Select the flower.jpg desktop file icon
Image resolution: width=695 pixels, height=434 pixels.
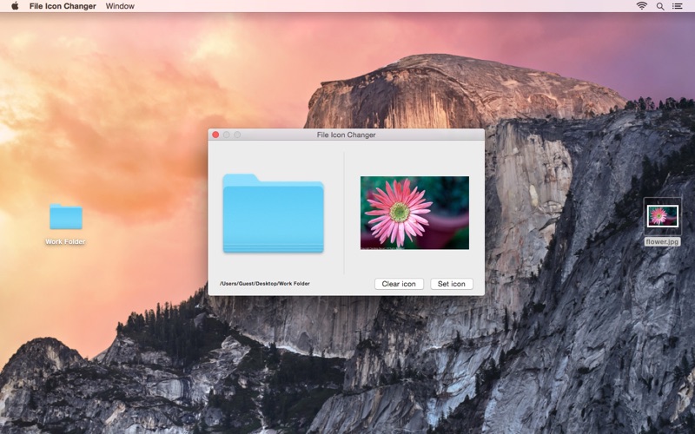(x=662, y=216)
